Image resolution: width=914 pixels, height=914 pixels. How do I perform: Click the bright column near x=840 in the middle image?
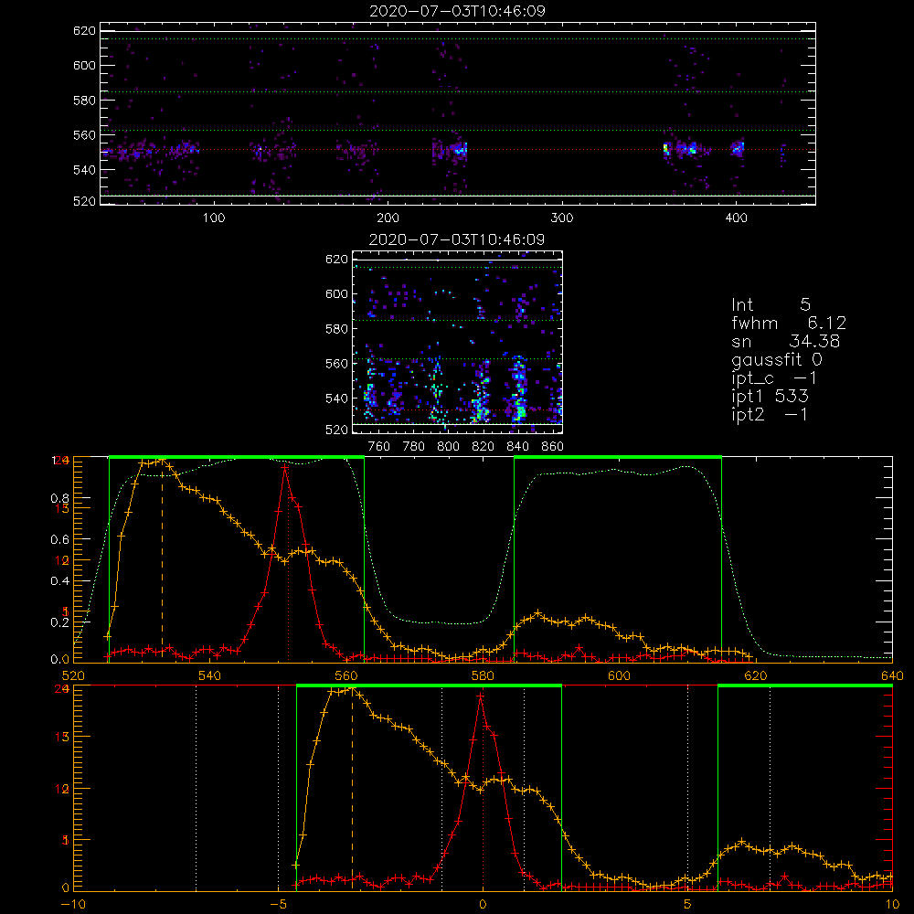(x=518, y=388)
